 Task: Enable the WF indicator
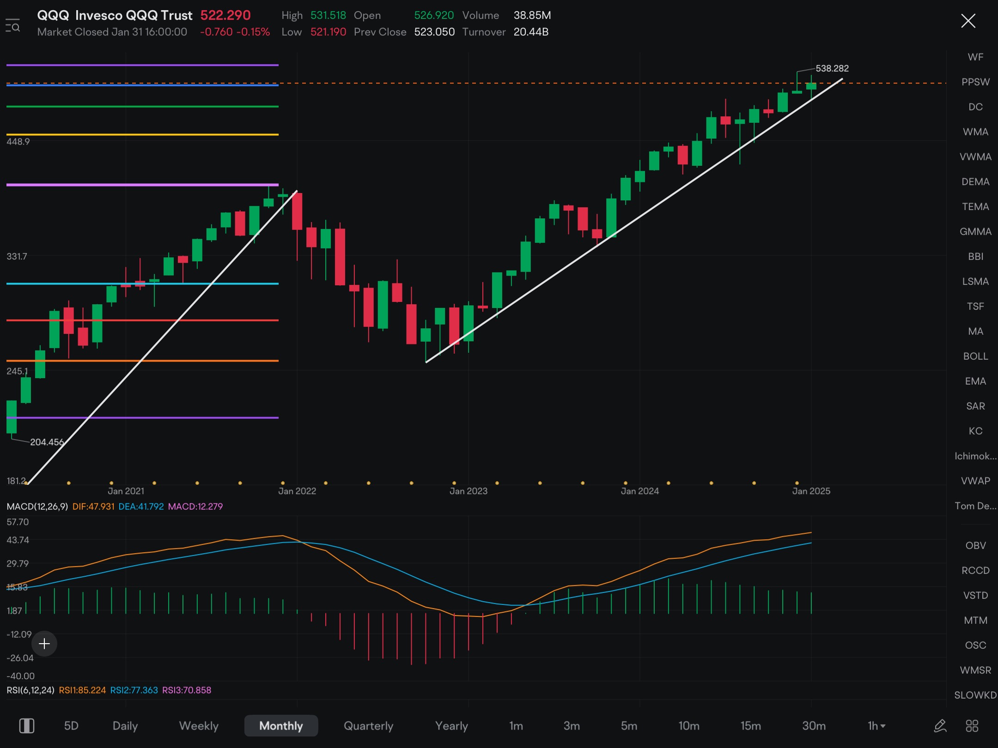coord(975,57)
